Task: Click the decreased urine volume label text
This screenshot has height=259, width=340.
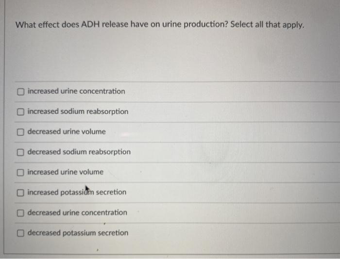Action: (67, 131)
